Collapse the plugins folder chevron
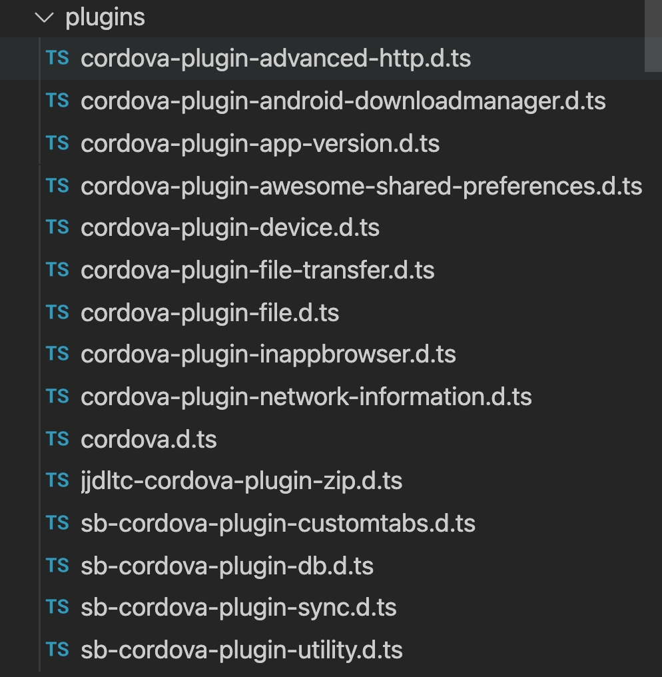The image size is (662, 677). (x=45, y=17)
